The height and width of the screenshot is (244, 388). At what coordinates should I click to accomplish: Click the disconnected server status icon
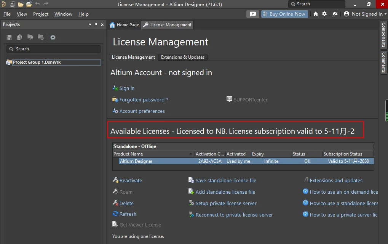click(335, 14)
